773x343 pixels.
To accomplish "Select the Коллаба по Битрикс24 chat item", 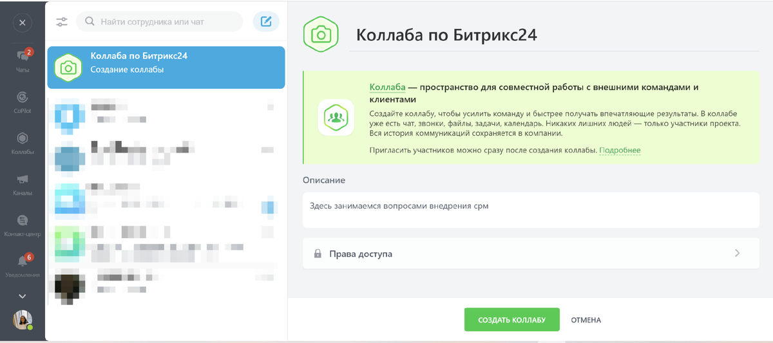I will coord(166,68).
